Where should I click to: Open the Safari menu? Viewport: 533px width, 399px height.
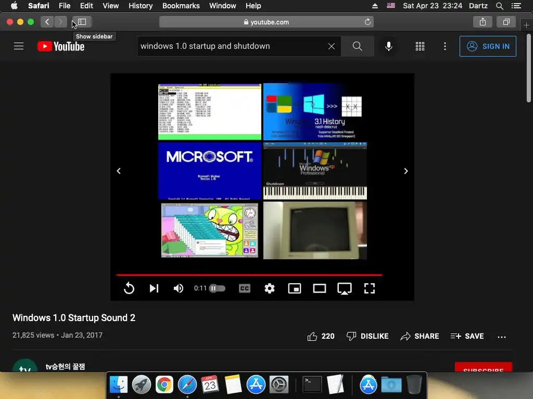pyautogui.click(x=39, y=6)
